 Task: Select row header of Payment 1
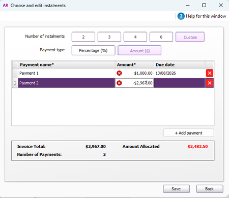15,73
